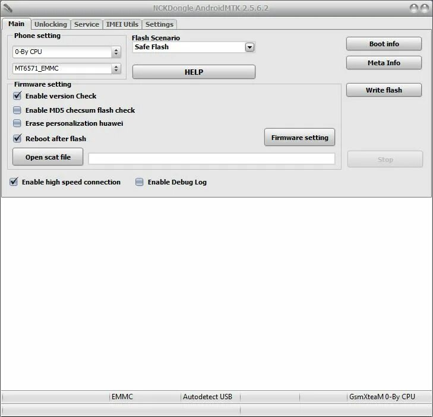The width and height of the screenshot is (433, 417).
Task: Enable MD5 checsum flash check
Action: point(17,110)
